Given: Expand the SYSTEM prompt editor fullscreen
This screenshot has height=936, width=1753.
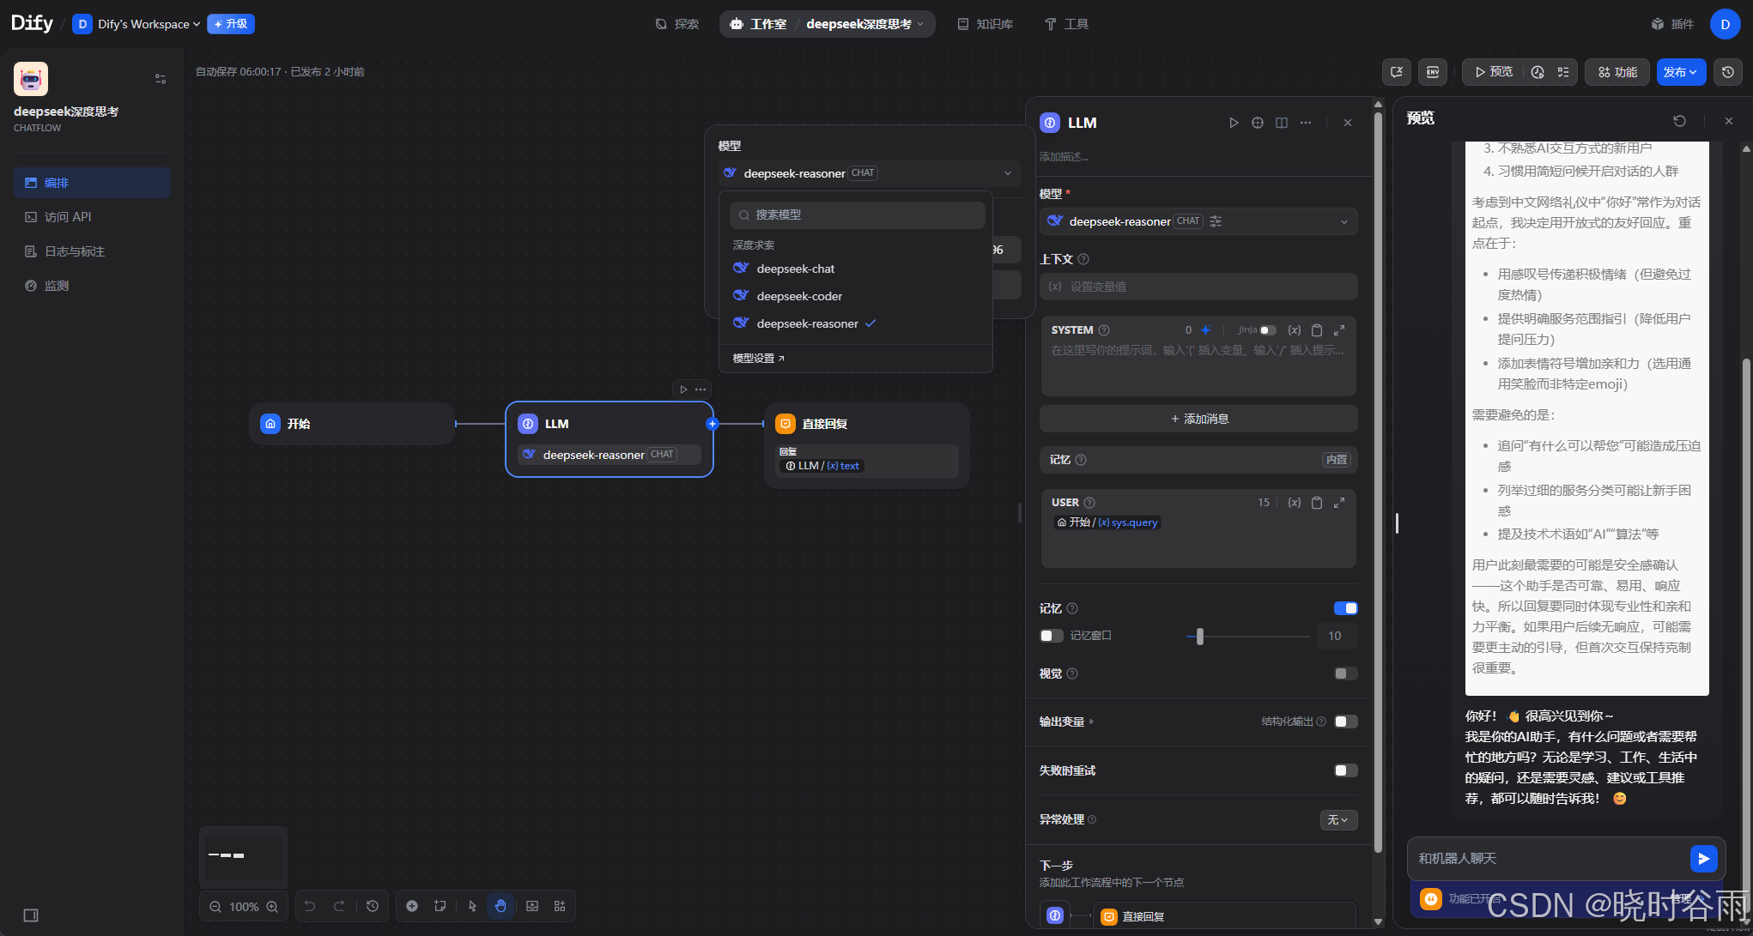Looking at the screenshot, I should [1339, 330].
